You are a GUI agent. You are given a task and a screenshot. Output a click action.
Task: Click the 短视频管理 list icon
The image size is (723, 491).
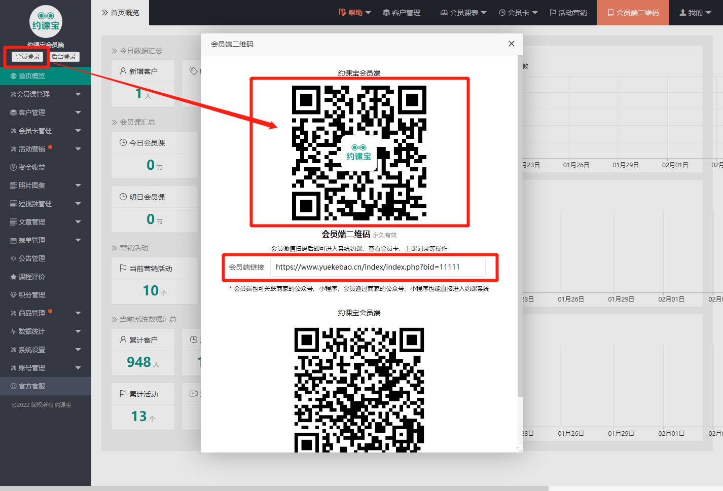pos(14,204)
